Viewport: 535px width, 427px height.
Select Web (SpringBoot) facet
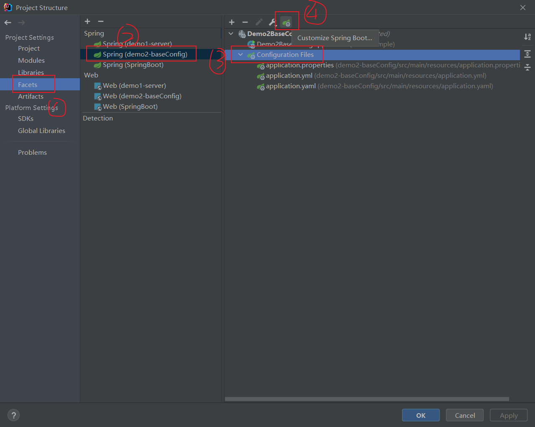(130, 107)
